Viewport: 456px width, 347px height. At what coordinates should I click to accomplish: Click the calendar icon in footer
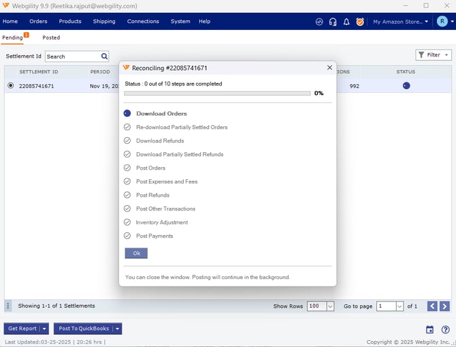pos(429,329)
